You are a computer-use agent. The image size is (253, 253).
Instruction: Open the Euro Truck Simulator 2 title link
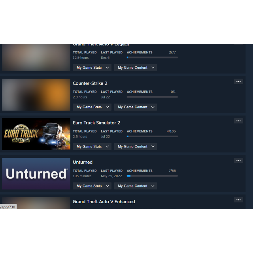96,123
